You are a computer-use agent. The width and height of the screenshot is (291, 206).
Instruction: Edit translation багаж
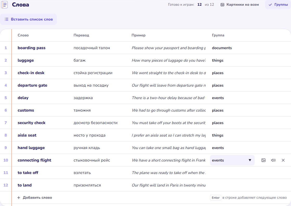coord(80,60)
